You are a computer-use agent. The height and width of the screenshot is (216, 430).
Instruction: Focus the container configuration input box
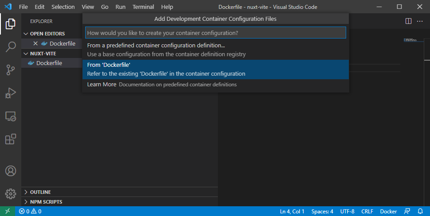point(216,33)
